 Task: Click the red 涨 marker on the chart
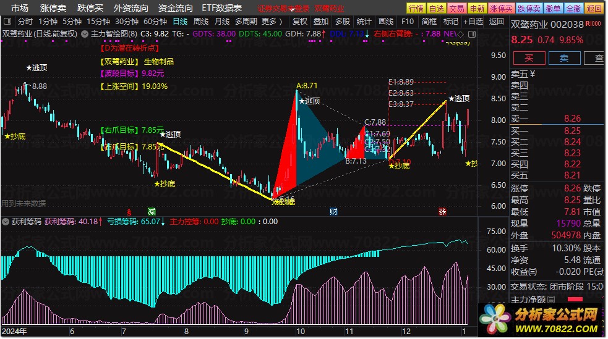[442, 212]
